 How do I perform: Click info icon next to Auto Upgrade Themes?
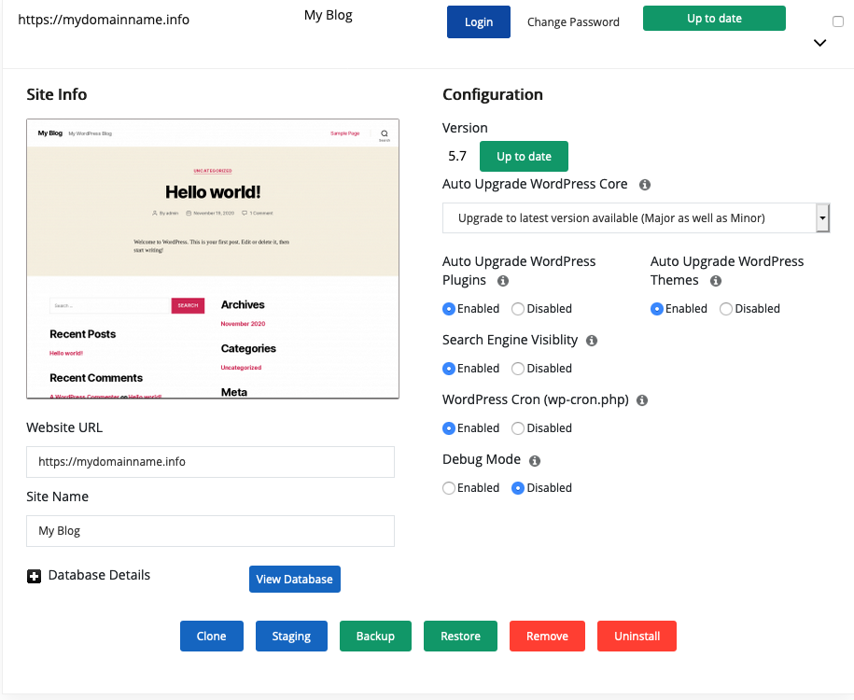tap(716, 281)
